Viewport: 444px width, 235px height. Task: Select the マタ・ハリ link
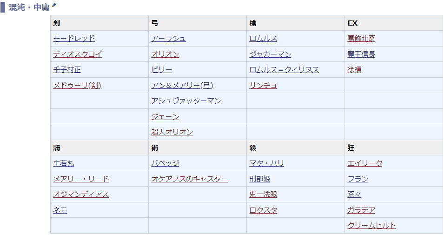point(266,163)
